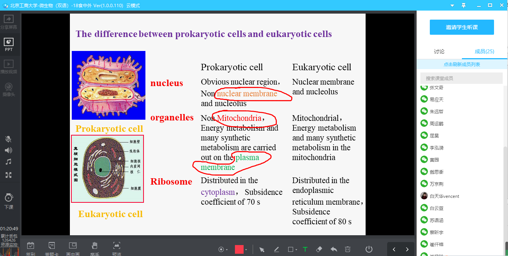Select the eraser tool
Image resolution: width=508 pixels, height=256 pixels.
(319, 249)
